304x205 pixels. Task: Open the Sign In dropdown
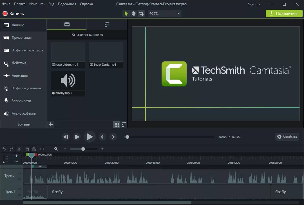pyautogui.click(x=254, y=4)
